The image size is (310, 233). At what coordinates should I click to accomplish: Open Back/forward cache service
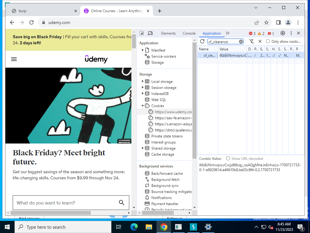click(167, 173)
